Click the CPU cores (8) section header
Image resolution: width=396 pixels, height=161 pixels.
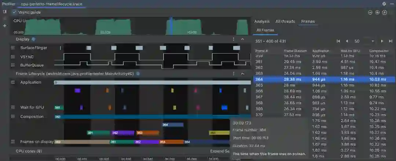tap(29, 151)
